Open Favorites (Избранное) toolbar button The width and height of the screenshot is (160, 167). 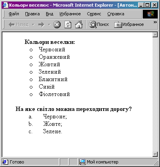pyautogui.click(x=129, y=24)
